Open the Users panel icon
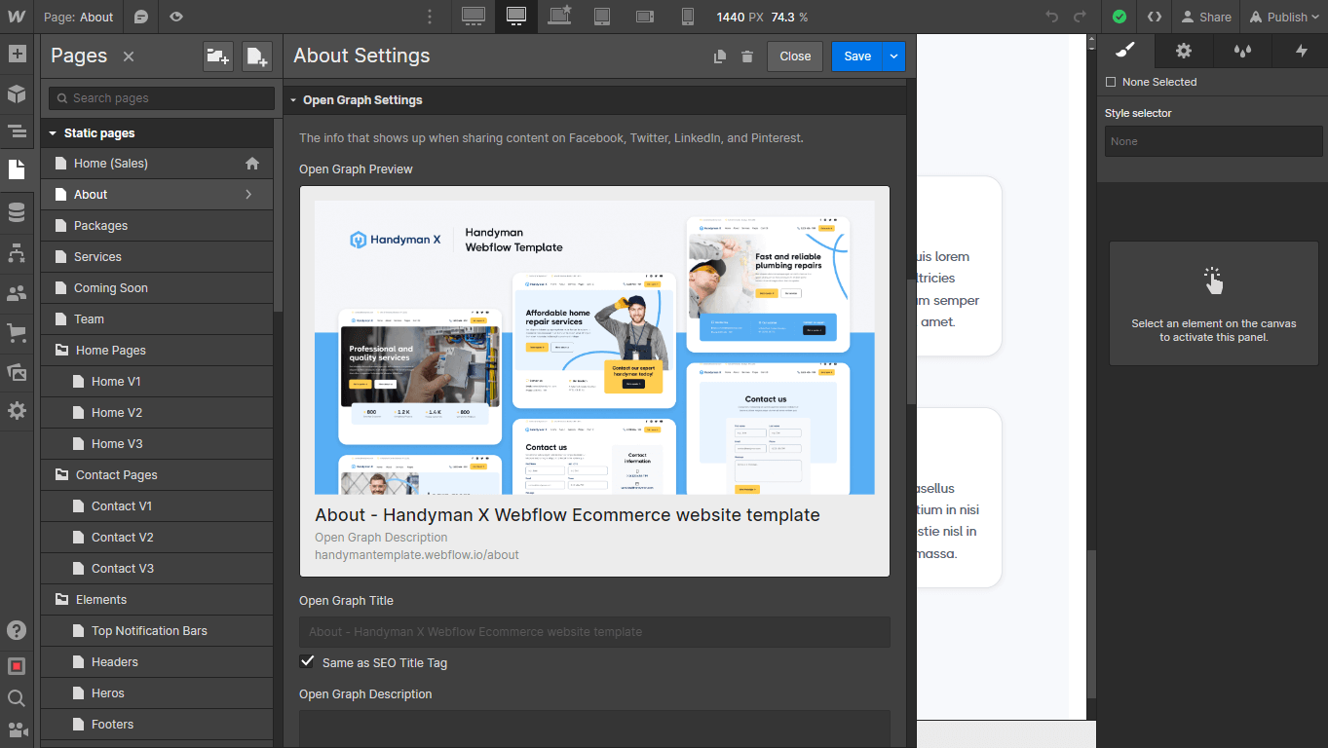This screenshot has height=748, width=1328. pos(17,292)
